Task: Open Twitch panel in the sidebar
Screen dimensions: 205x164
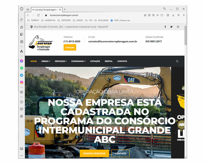Action: (x=22, y=34)
